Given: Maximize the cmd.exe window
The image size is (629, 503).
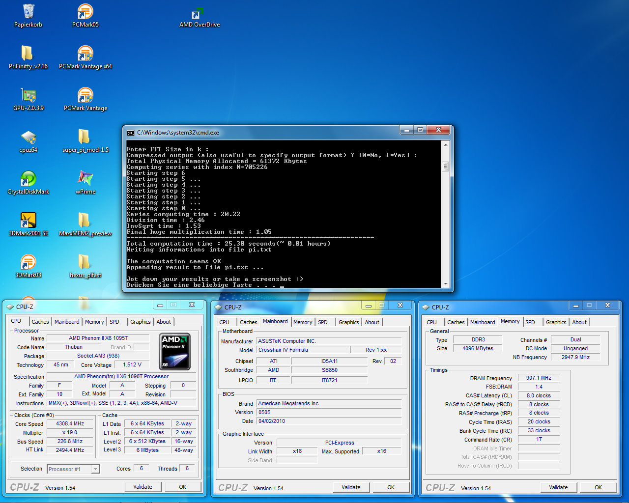Looking at the screenshot, I should 420,130.
